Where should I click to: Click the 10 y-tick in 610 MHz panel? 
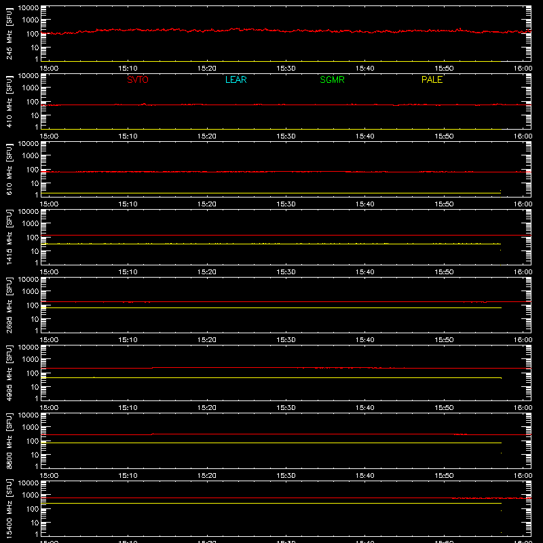pos(35,183)
